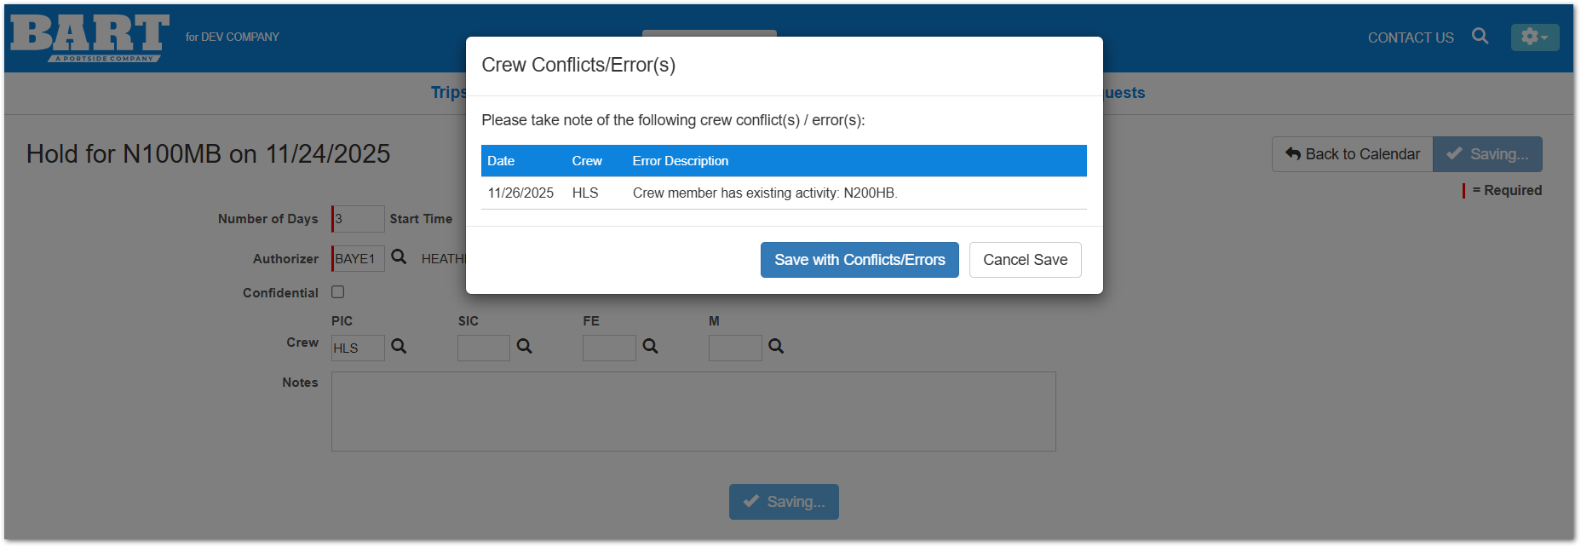Image resolution: width=1581 pixels, height=547 pixels.
Task: Open the Trips navigation tab
Action: [448, 92]
